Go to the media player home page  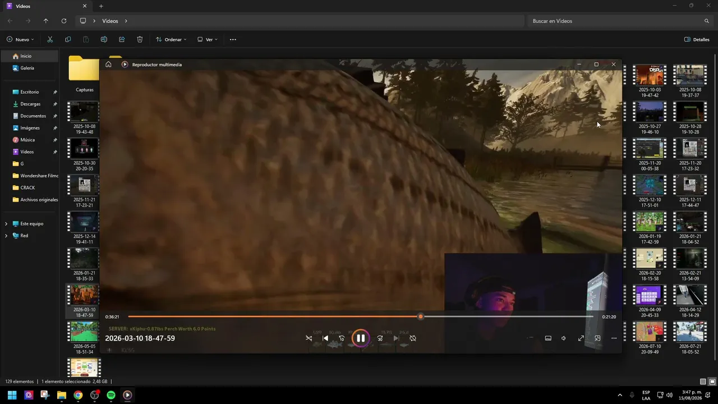[x=108, y=65]
